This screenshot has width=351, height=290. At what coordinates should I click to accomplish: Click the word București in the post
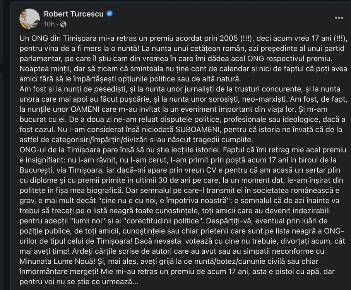pos(36,170)
